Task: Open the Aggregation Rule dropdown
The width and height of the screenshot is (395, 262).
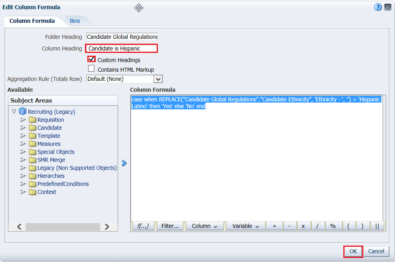Action: [x=158, y=79]
